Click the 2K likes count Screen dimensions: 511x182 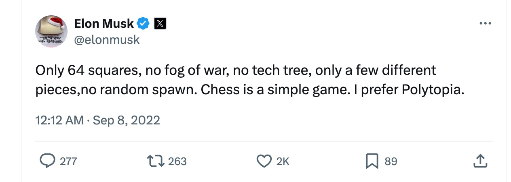[283, 161]
